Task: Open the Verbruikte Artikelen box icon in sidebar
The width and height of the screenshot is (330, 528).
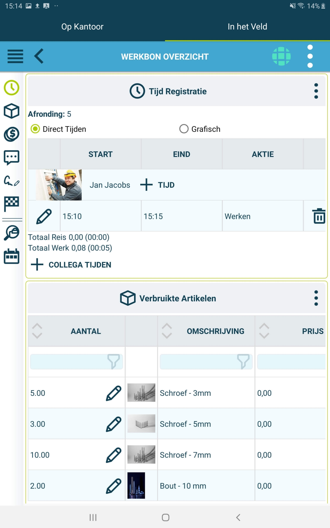Action: [11, 111]
